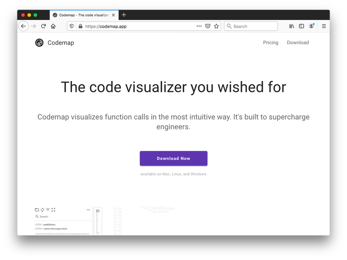Go back with the browser back arrow
This screenshot has width=347, height=260.
[x=23, y=26]
